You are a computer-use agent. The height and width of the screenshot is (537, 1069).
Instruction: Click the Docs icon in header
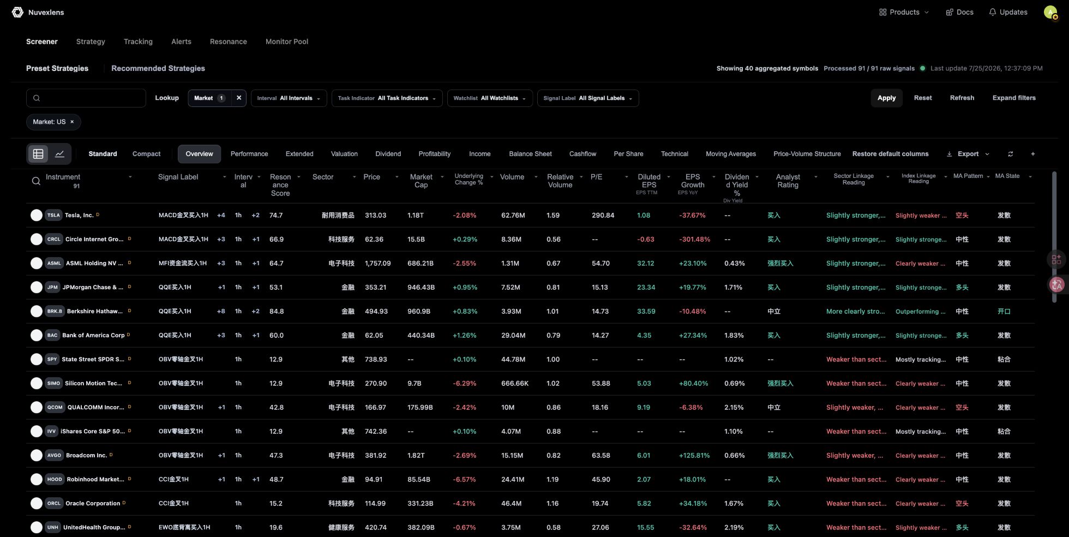pos(950,12)
